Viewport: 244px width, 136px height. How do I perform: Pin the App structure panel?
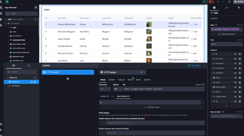coord(36,7)
